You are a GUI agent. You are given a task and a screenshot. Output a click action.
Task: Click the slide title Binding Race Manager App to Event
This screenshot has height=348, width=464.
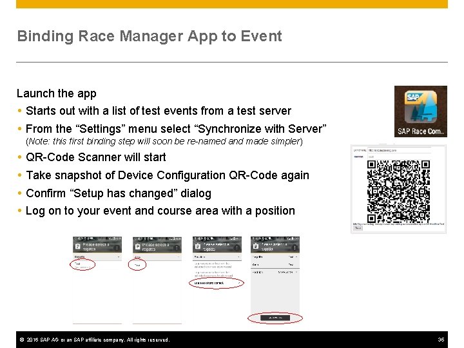click(x=150, y=36)
